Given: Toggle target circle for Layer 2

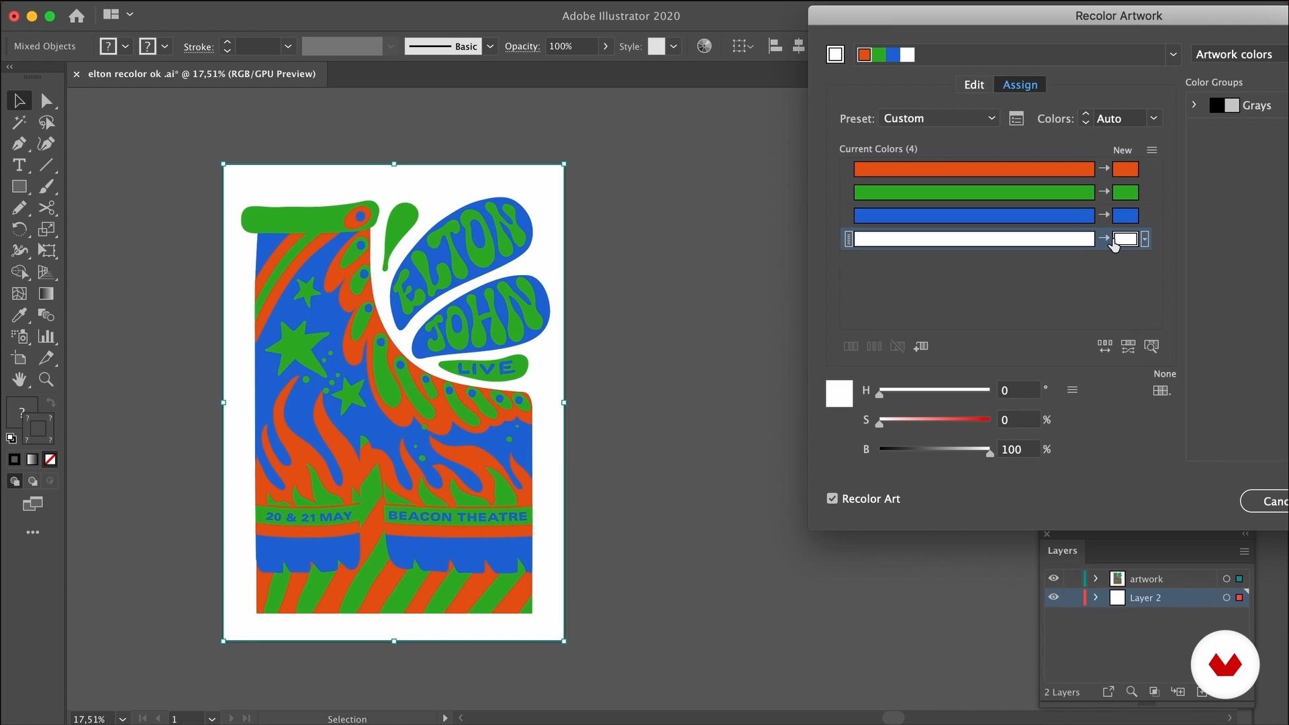Looking at the screenshot, I should 1227,597.
